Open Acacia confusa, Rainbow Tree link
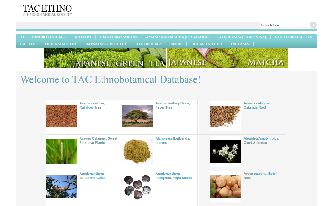Image resolution: width=332 pixels, height=206 pixels. point(92,105)
